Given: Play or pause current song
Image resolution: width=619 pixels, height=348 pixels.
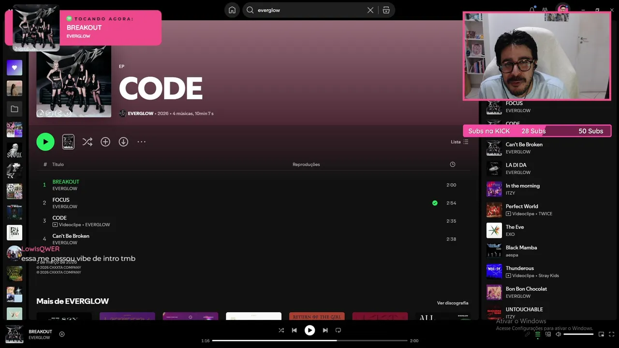Looking at the screenshot, I should tap(309, 330).
